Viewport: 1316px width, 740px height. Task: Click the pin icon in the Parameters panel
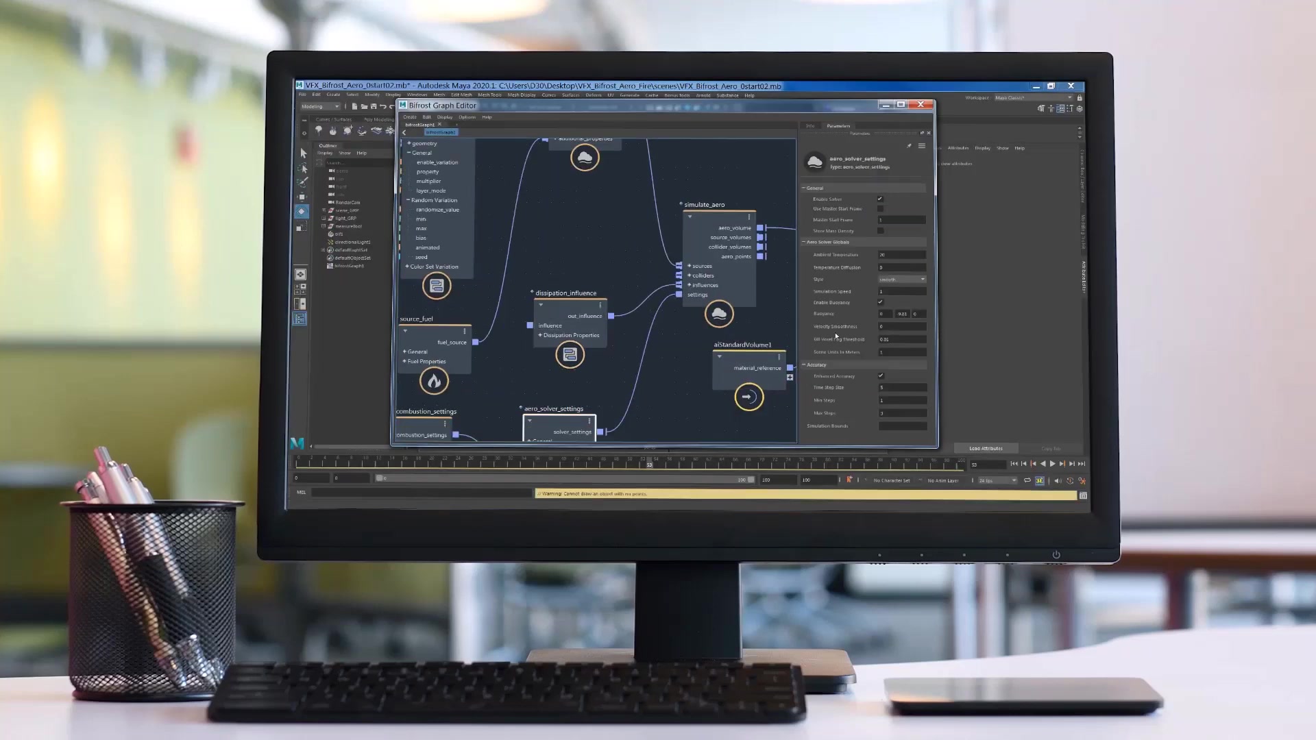(x=909, y=145)
